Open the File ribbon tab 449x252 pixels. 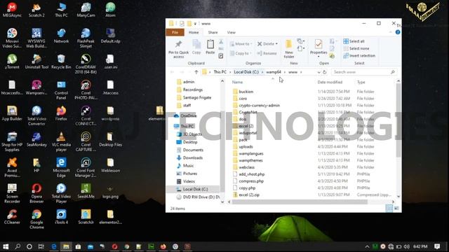[x=175, y=32]
